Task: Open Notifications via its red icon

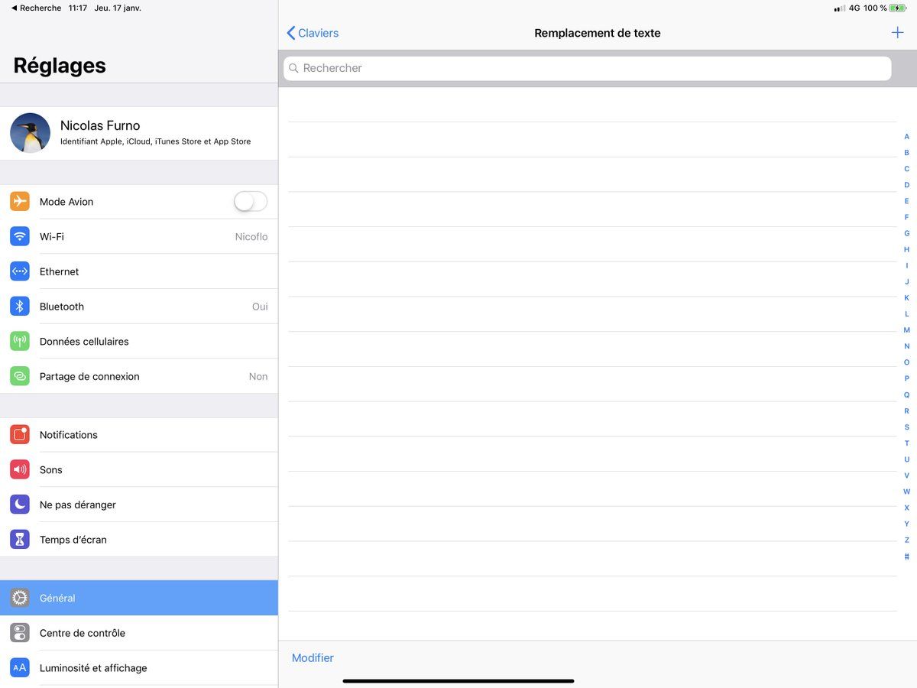Action: (x=20, y=435)
